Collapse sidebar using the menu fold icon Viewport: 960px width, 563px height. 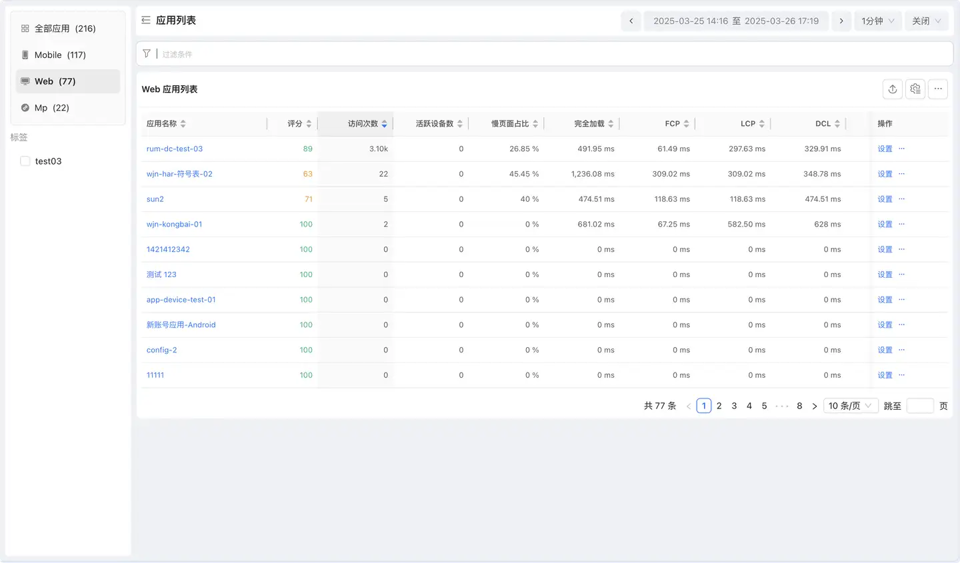pos(146,21)
